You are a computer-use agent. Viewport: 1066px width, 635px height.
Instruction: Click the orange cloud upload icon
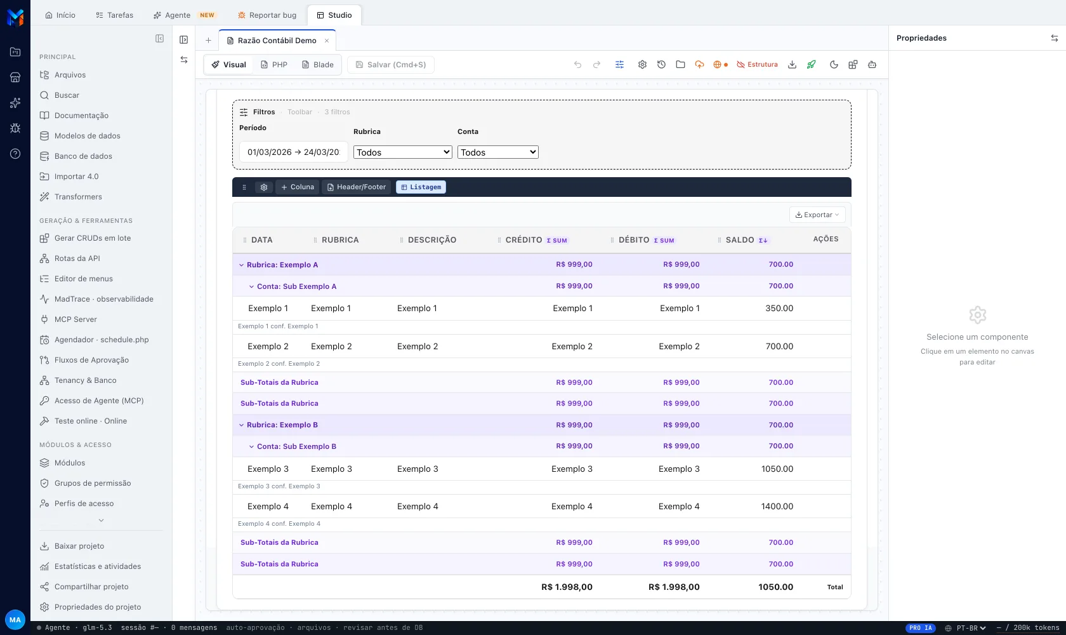699,65
